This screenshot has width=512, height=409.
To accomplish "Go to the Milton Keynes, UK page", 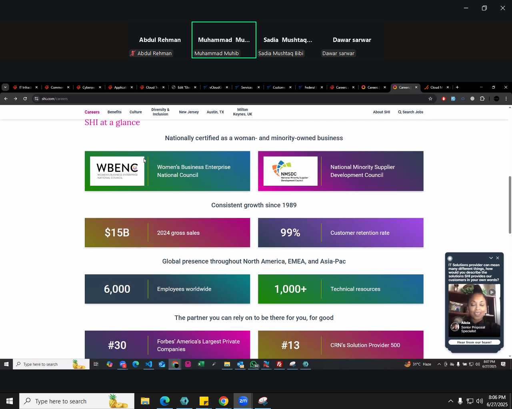I will (242, 112).
